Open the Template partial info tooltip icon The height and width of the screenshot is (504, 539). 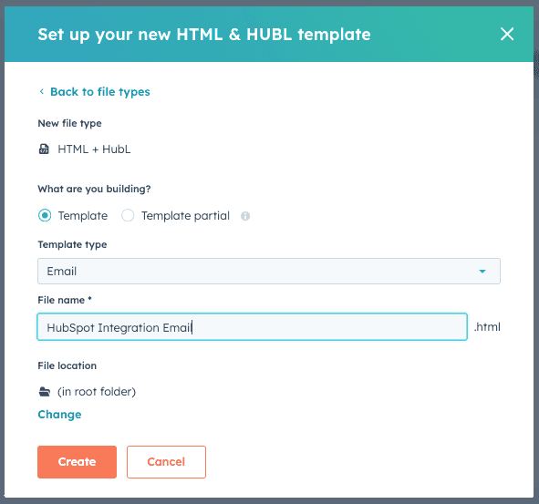[245, 216]
